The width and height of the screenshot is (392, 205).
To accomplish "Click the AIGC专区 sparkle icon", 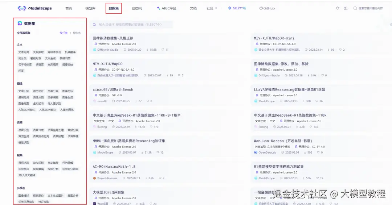I will click(158, 8).
